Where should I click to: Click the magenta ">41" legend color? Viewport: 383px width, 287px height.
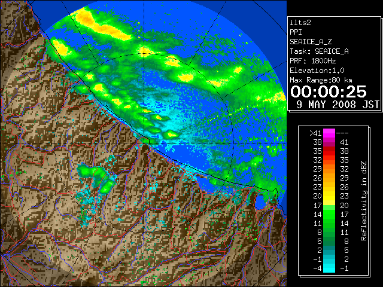coord(329,133)
